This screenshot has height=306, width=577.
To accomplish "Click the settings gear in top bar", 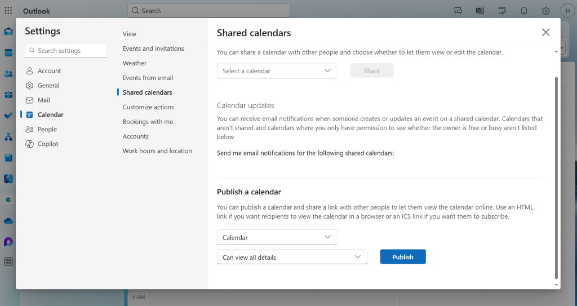I will coord(545,11).
